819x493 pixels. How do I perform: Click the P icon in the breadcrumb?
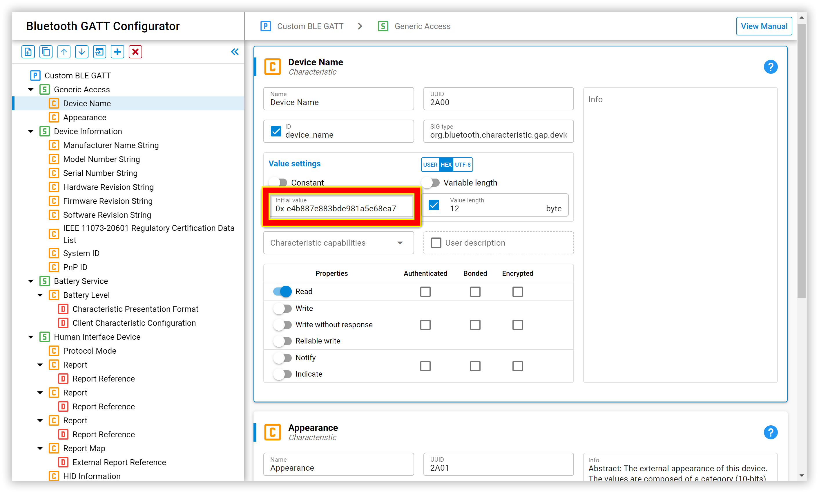click(265, 26)
